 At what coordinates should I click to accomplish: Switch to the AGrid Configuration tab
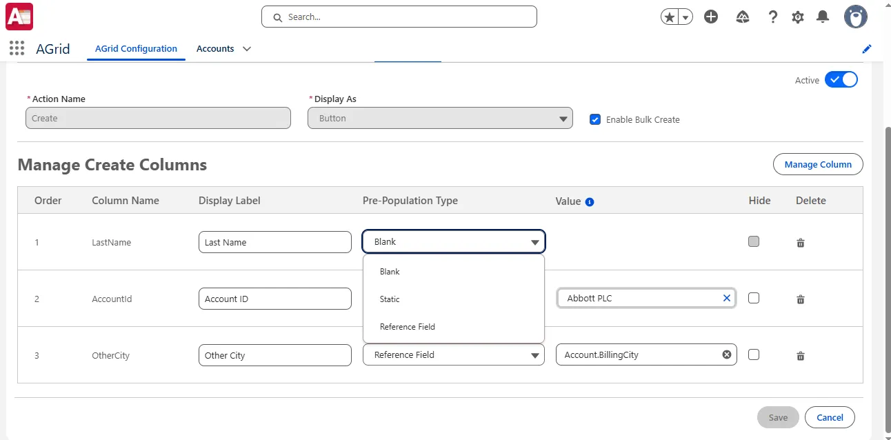pyautogui.click(x=136, y=49)
